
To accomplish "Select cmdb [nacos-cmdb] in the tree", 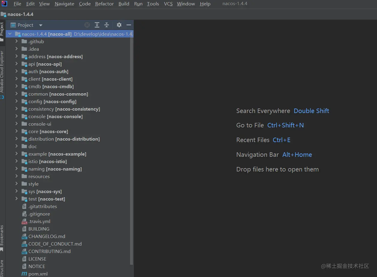I will point(51,86).
